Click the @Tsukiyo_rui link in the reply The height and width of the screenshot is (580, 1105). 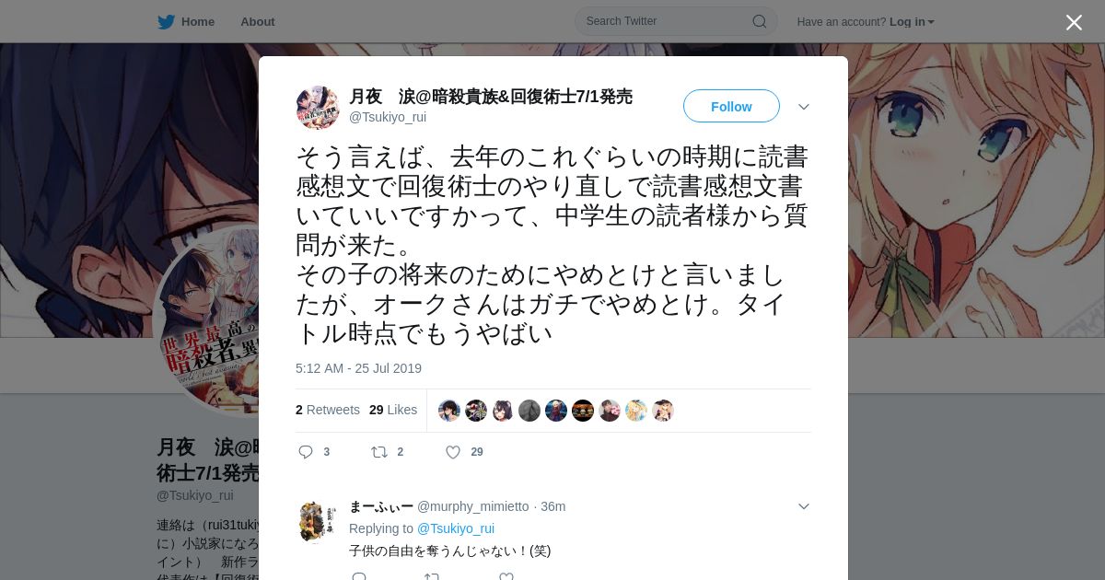click(456, 528)
